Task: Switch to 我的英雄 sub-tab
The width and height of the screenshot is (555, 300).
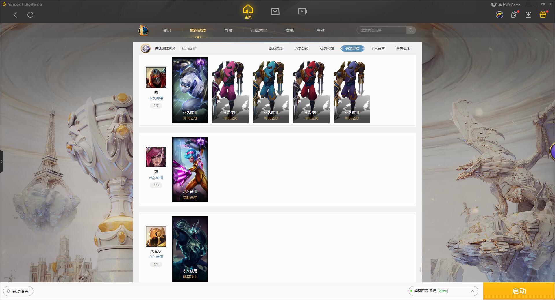Action: click(x=327, y=48)
